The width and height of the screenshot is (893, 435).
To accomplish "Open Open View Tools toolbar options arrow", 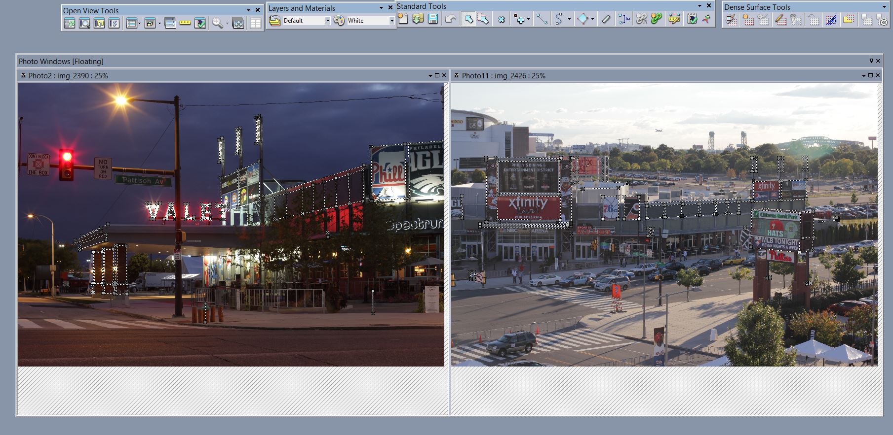I will point(248,10).
